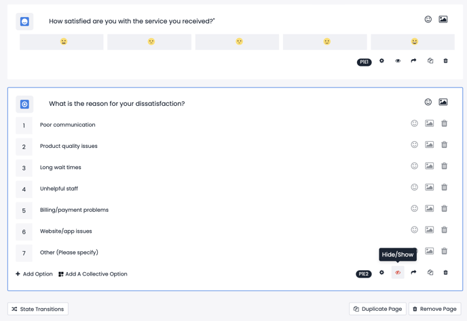Open State Transitions
The image size is (467, 321).
(x=38, y=309)
